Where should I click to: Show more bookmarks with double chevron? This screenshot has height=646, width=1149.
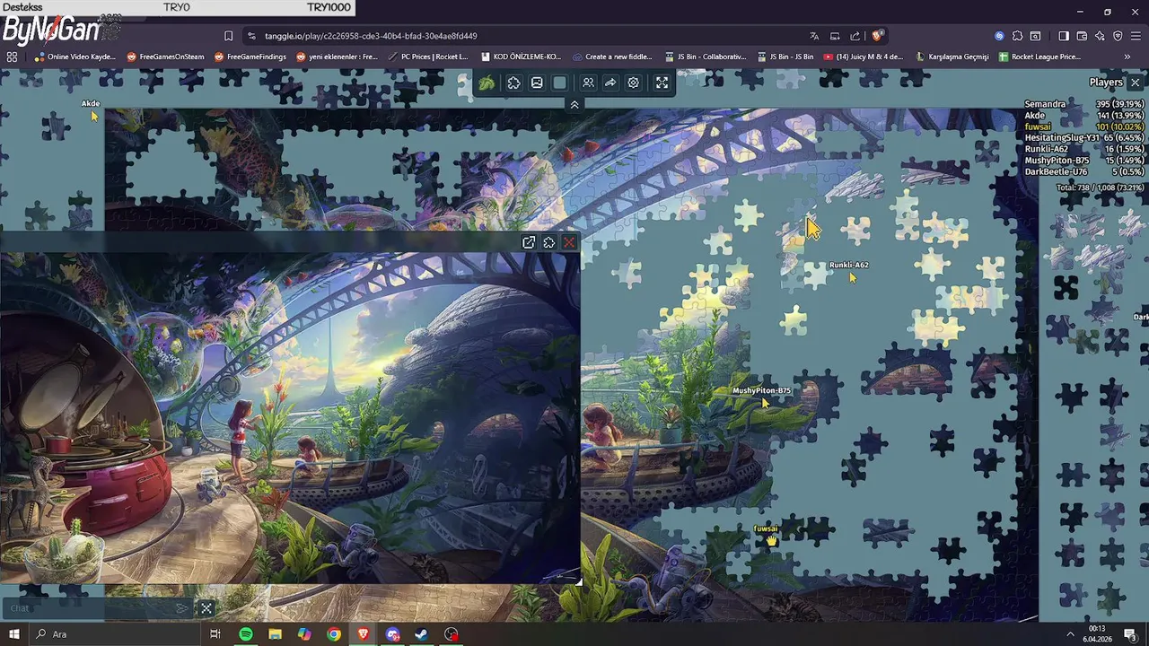click(1127, 57)
